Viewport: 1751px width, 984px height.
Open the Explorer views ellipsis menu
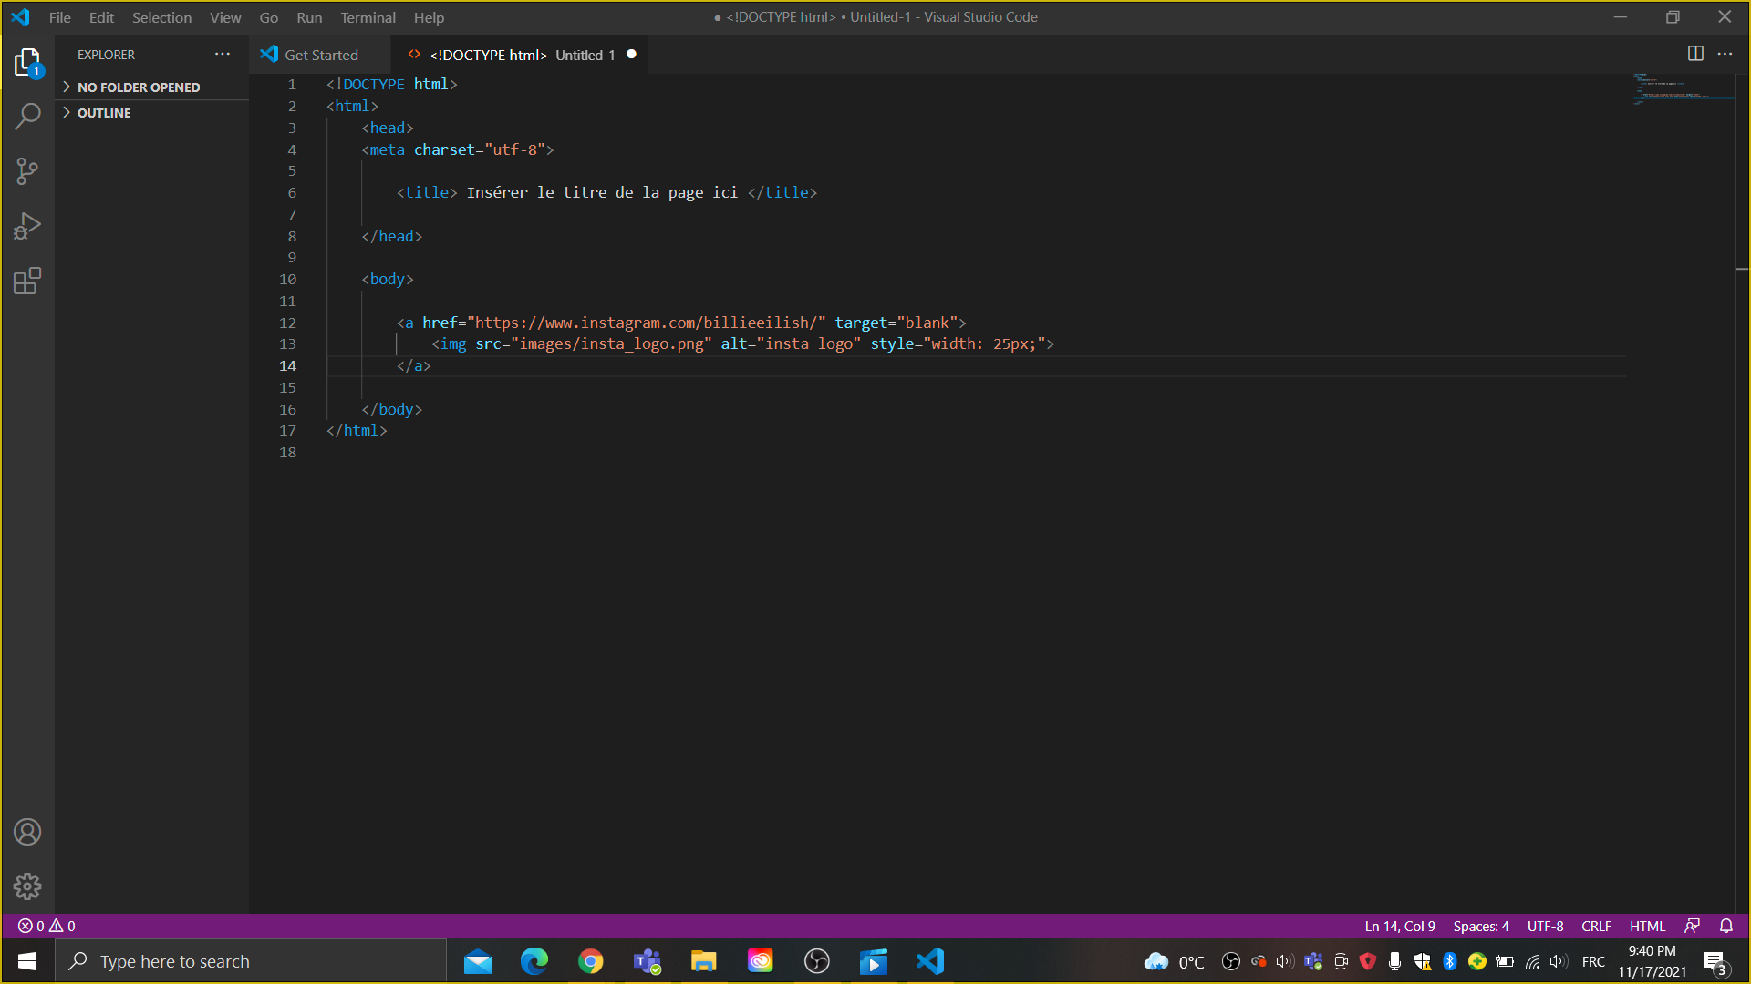(x=222, y=54)
